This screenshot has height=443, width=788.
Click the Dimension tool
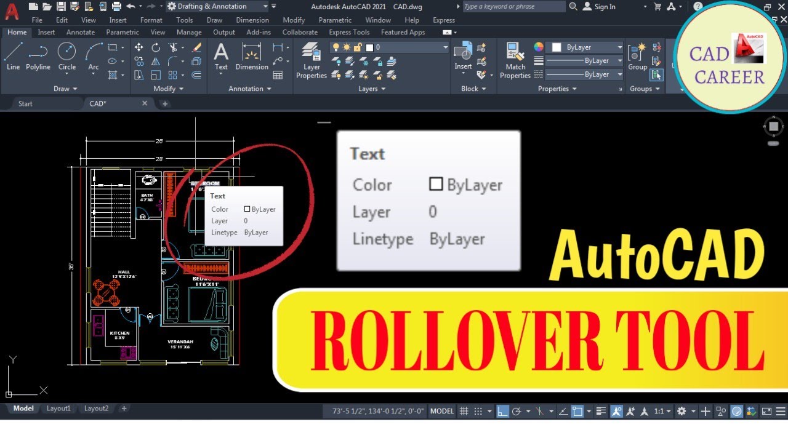click(x=252, y=56)
